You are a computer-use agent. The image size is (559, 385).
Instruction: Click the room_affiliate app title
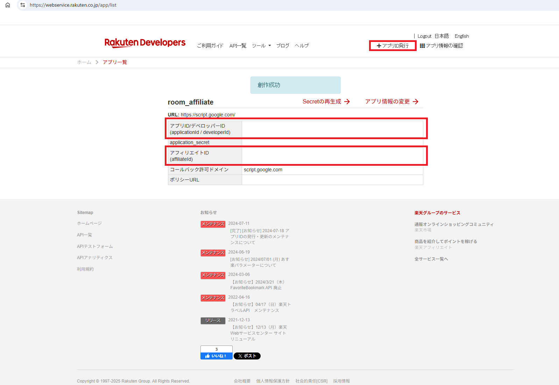pyautogui.click(x=191, y=102)
